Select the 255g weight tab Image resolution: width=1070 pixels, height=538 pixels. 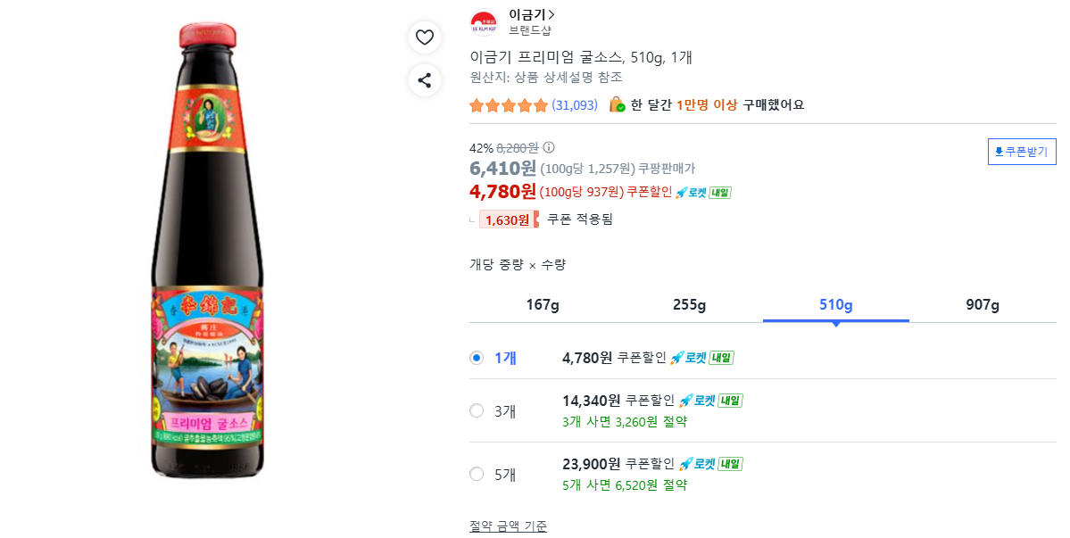(x=689, y=305)
